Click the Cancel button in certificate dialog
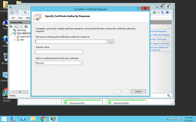The width and height of the screenshot is (196, 122). [x=138, y=91]
